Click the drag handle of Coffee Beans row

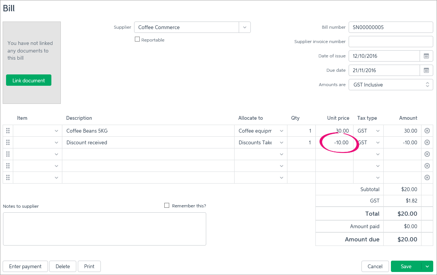coord(8,131)
